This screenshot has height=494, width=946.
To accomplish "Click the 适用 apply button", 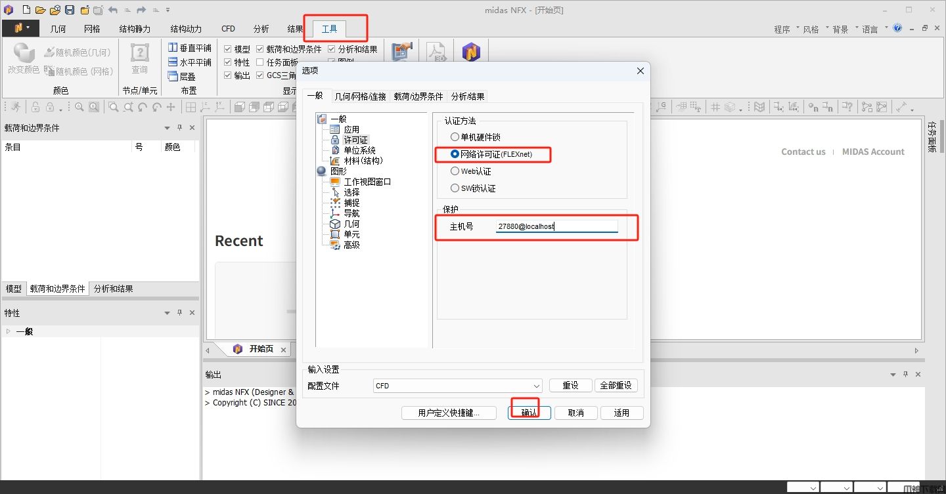I will point(621,413).
